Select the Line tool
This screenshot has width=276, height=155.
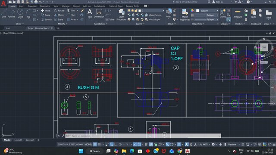pos(4,13)
